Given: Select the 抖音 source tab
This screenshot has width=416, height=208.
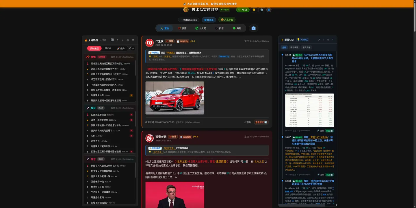Looking at the screenshot, I should tap(220, 28).
